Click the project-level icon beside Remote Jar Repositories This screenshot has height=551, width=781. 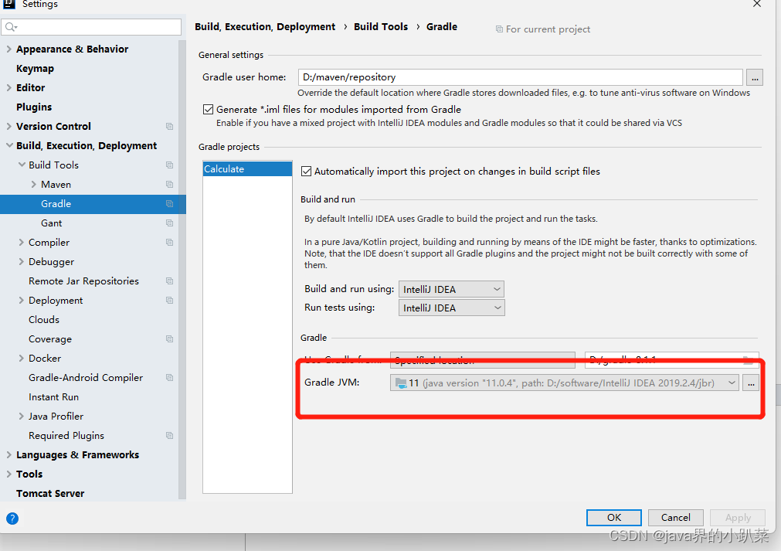[x=169, y=281]
